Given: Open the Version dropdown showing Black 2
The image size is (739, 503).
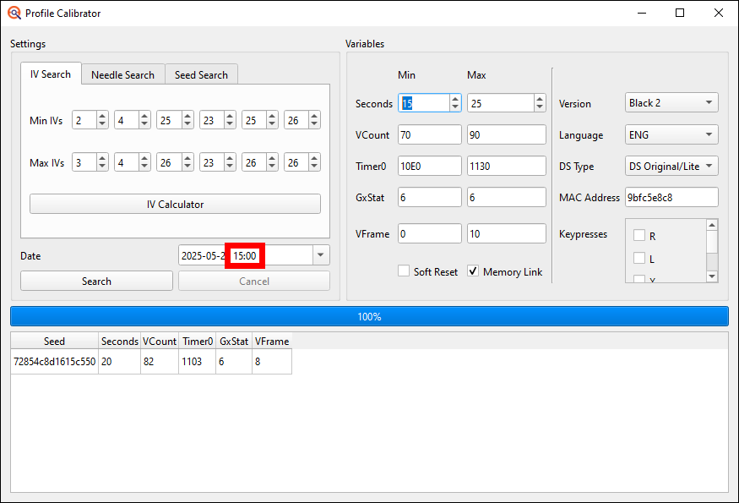Looking at the screenshot, I should [x=671, y=102].
